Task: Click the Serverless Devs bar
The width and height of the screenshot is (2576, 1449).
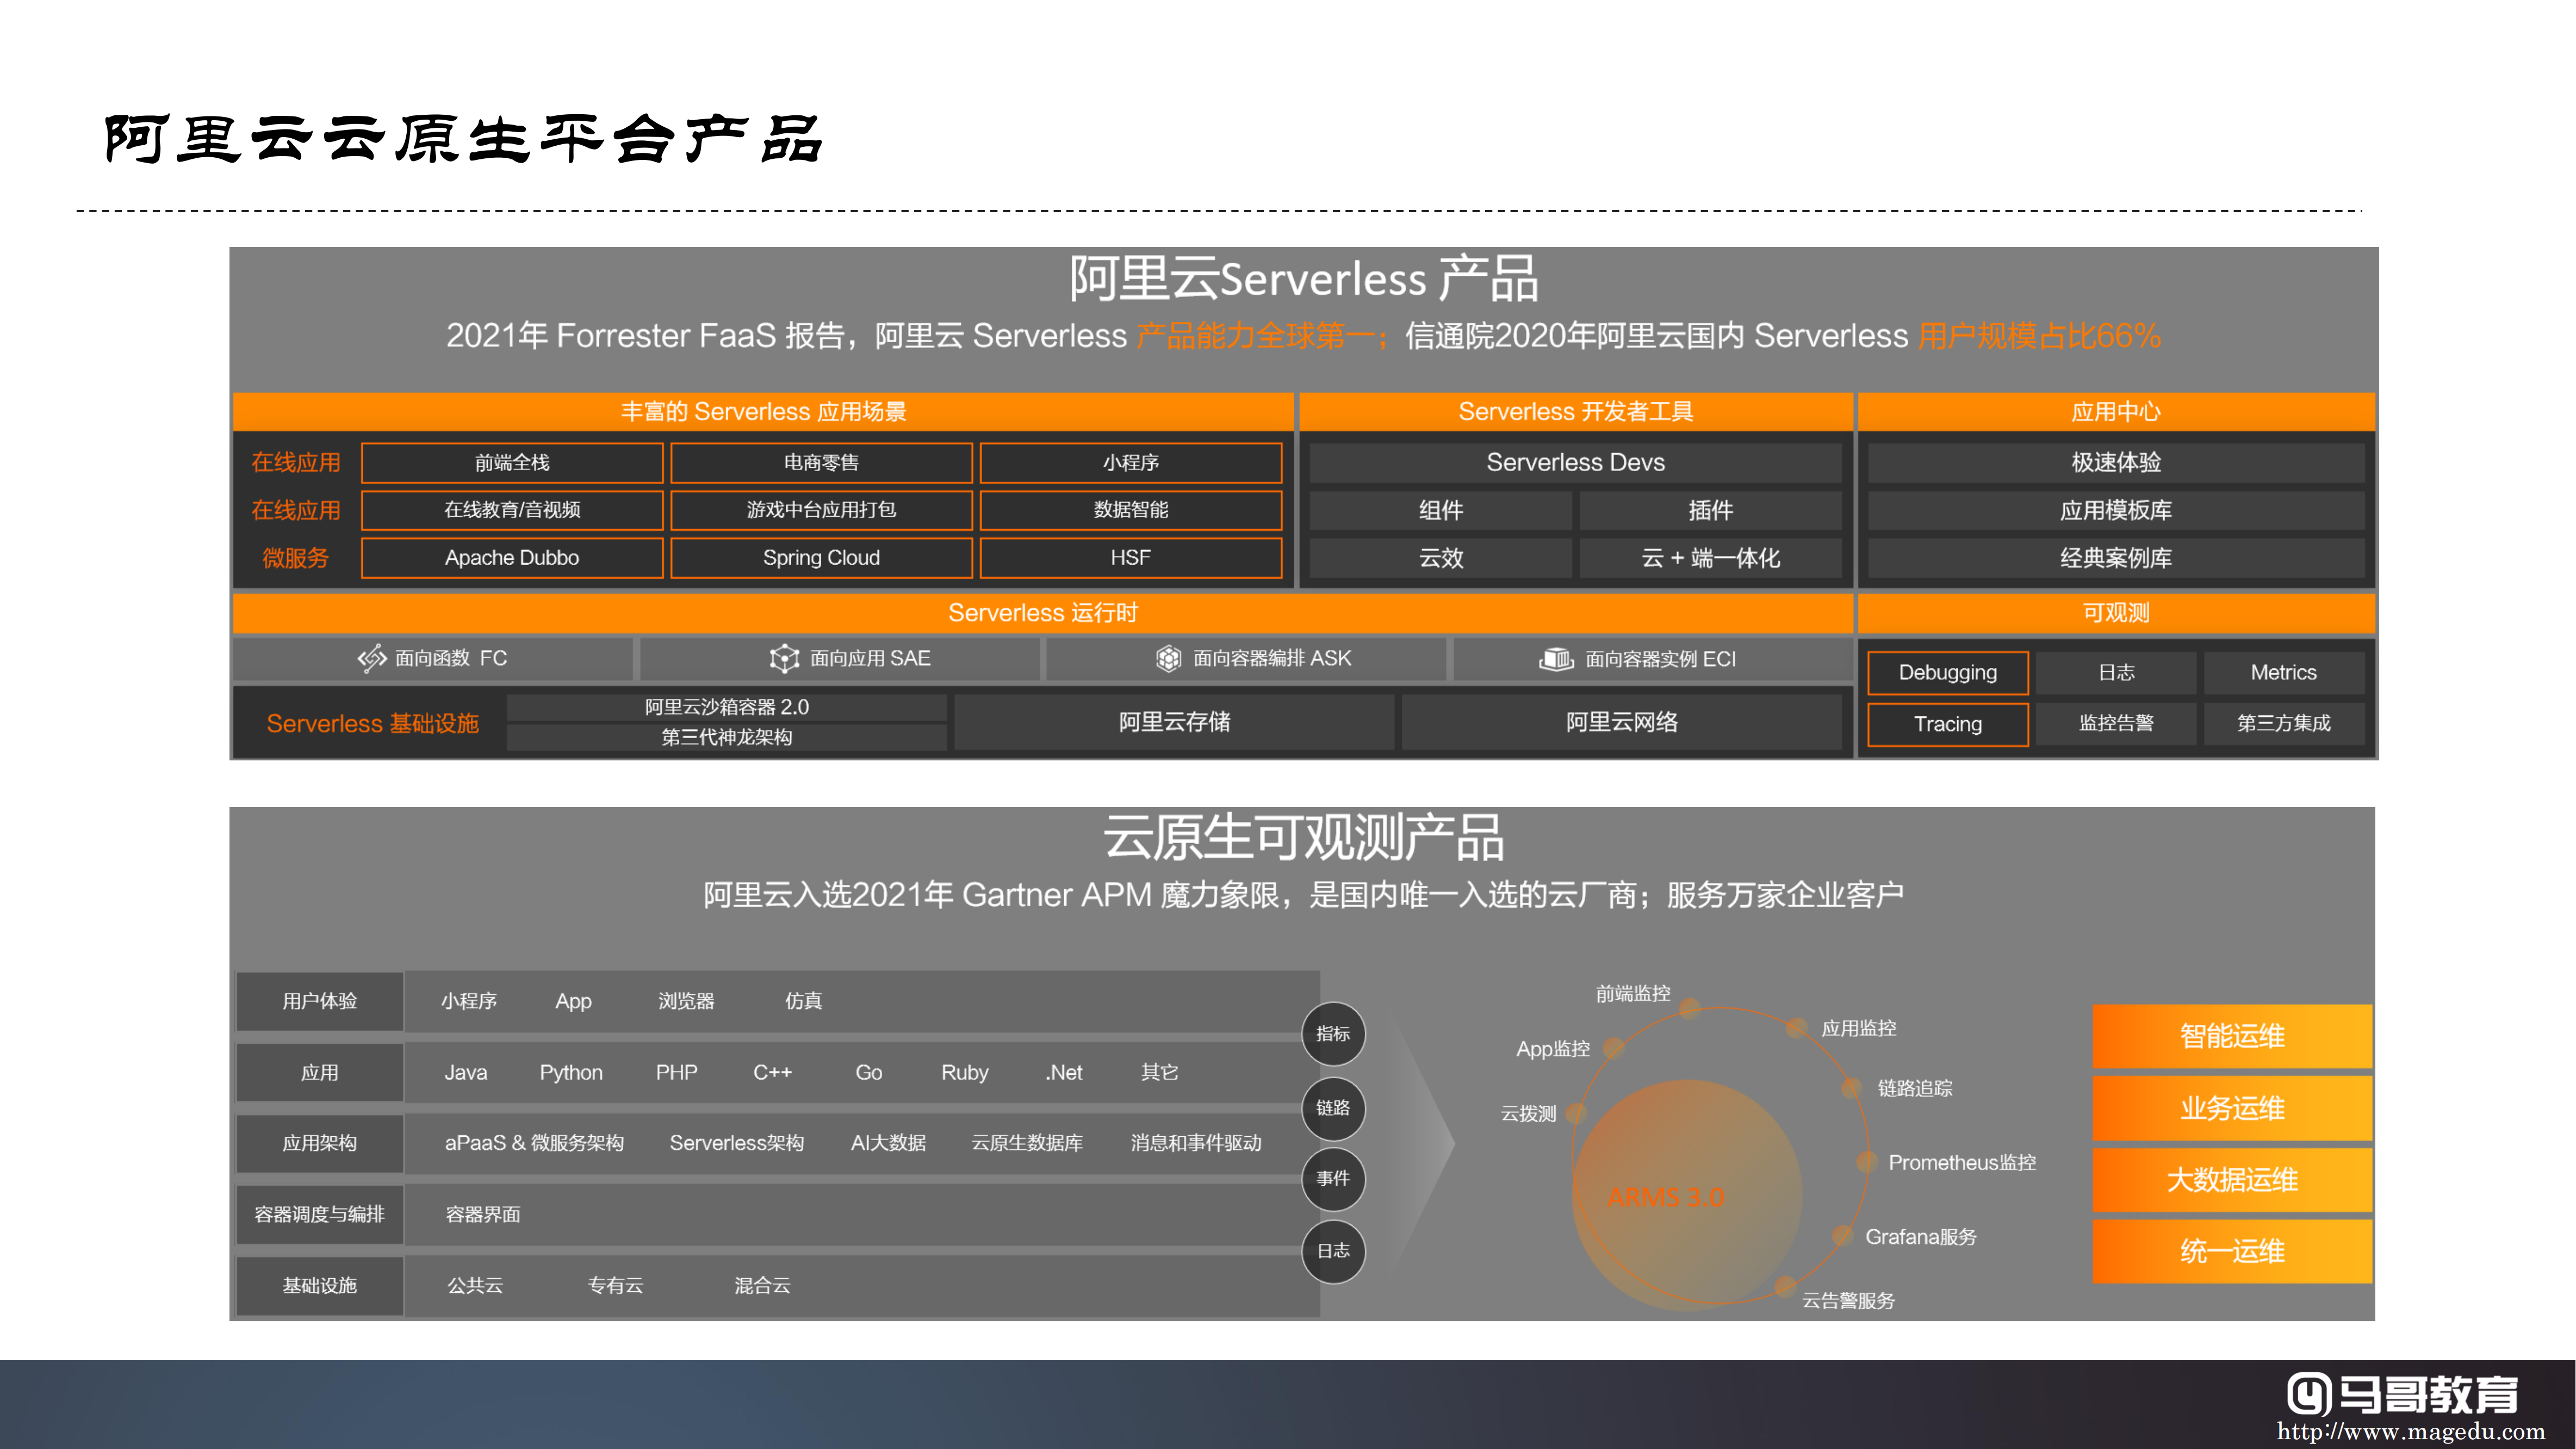Action: [x=1575, y=463]
